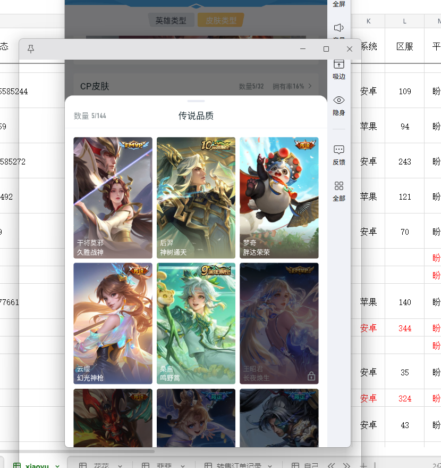Open the locked 王昭君 长夜焕生 skin card
Image resolution: width=441 pixels, height=468 pixels.
[279, 323]
